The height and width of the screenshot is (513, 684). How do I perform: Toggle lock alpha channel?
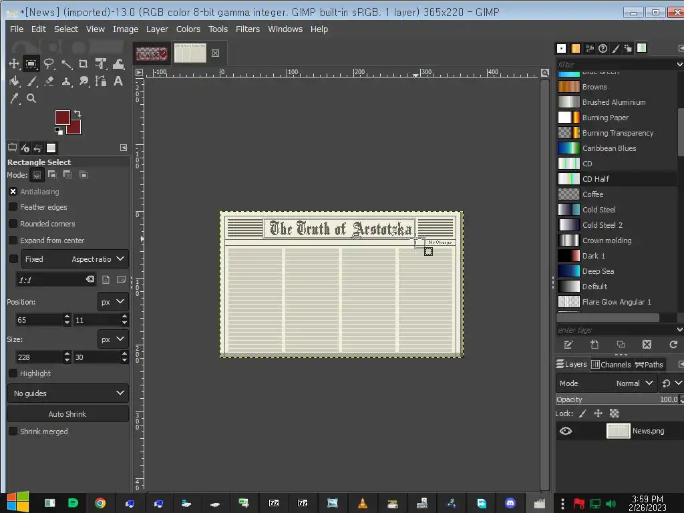[x=615, y=413]
